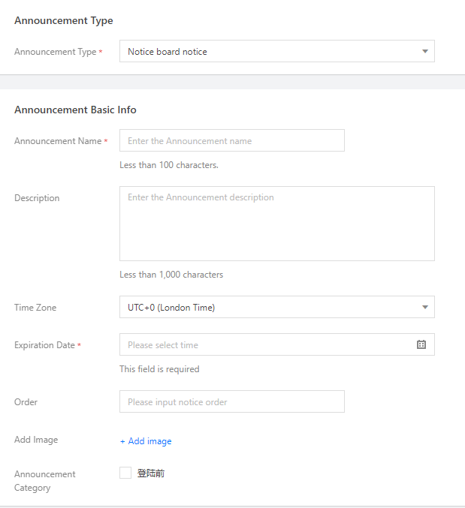Click the "Less than 100 characters." hint
This screenshot has width=465, height=508.
[169, 165]
